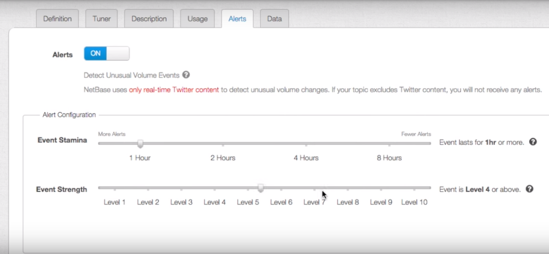Switch to the Data tab
The image size is (549, 254).
274,18
